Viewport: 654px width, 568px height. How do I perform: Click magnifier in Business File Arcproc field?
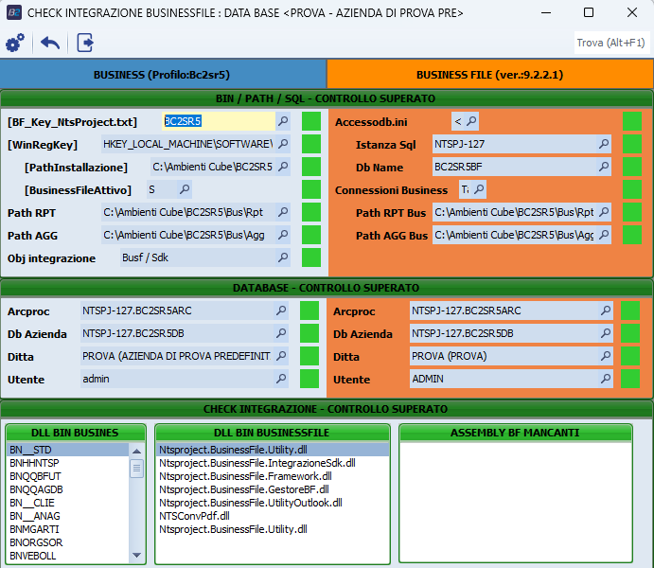click(x=606, y=311)
